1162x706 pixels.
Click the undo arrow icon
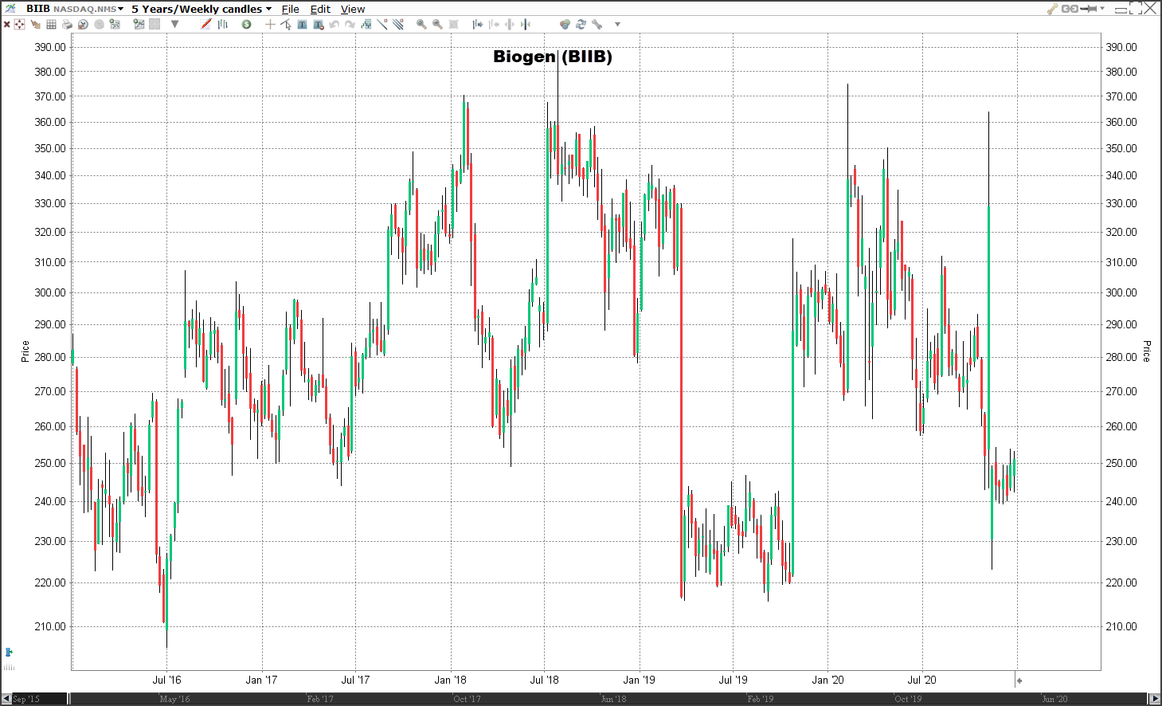334,25
